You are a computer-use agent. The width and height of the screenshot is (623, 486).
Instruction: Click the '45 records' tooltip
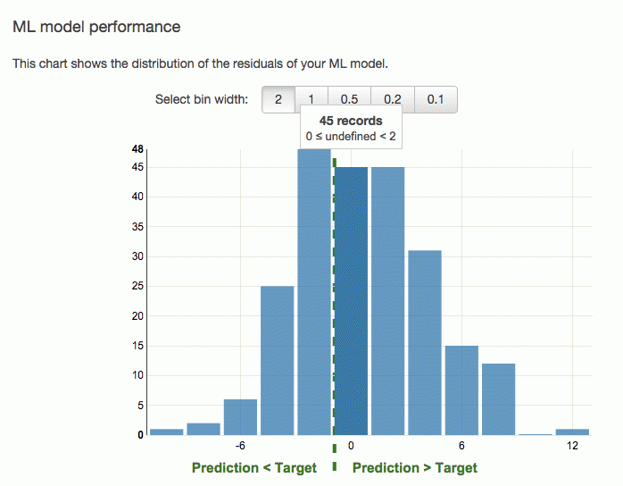(x=351, y=128)
